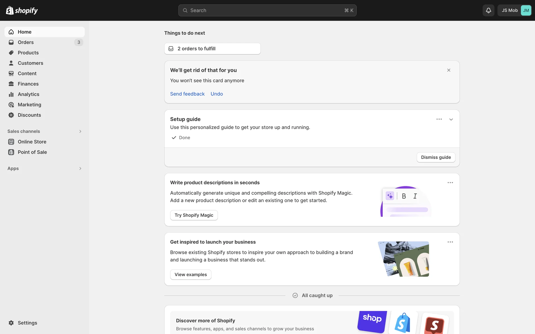Click the Orders inbox icon in the sidebar
The height and width of the screenshot is (334, 535).
[x=11, y=42]
